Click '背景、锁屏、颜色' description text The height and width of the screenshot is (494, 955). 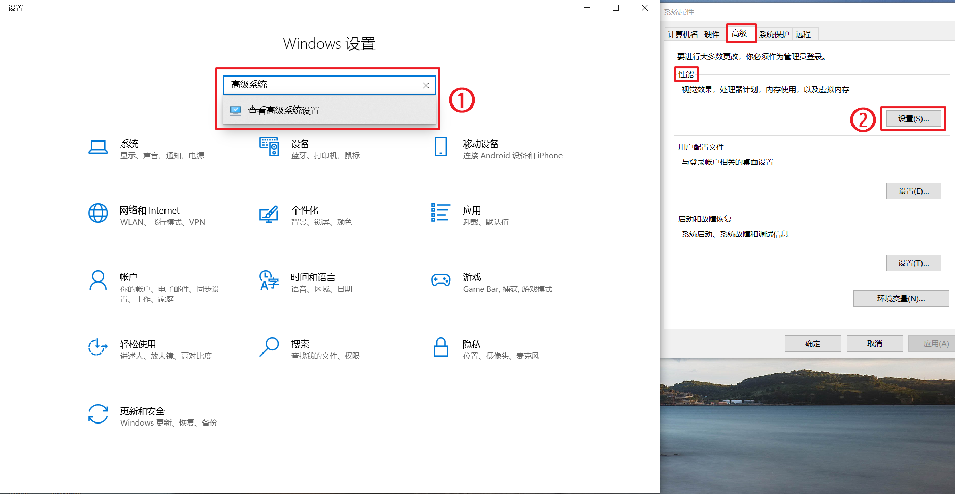(x=321, y=222)
